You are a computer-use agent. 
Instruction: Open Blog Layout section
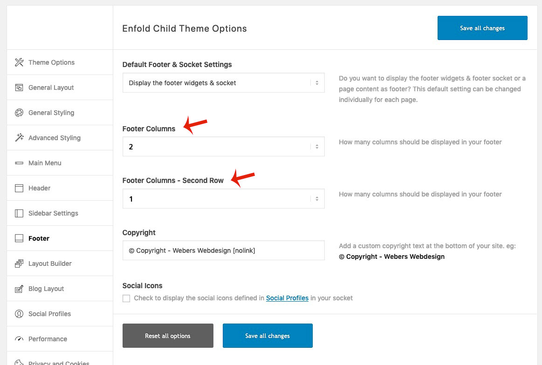coord(60,289)
